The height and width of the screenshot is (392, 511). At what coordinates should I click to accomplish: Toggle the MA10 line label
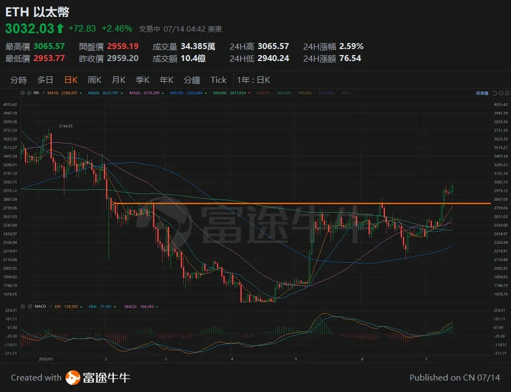64,93
